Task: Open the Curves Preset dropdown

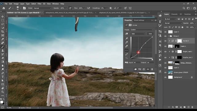Action: pos(142,30)
